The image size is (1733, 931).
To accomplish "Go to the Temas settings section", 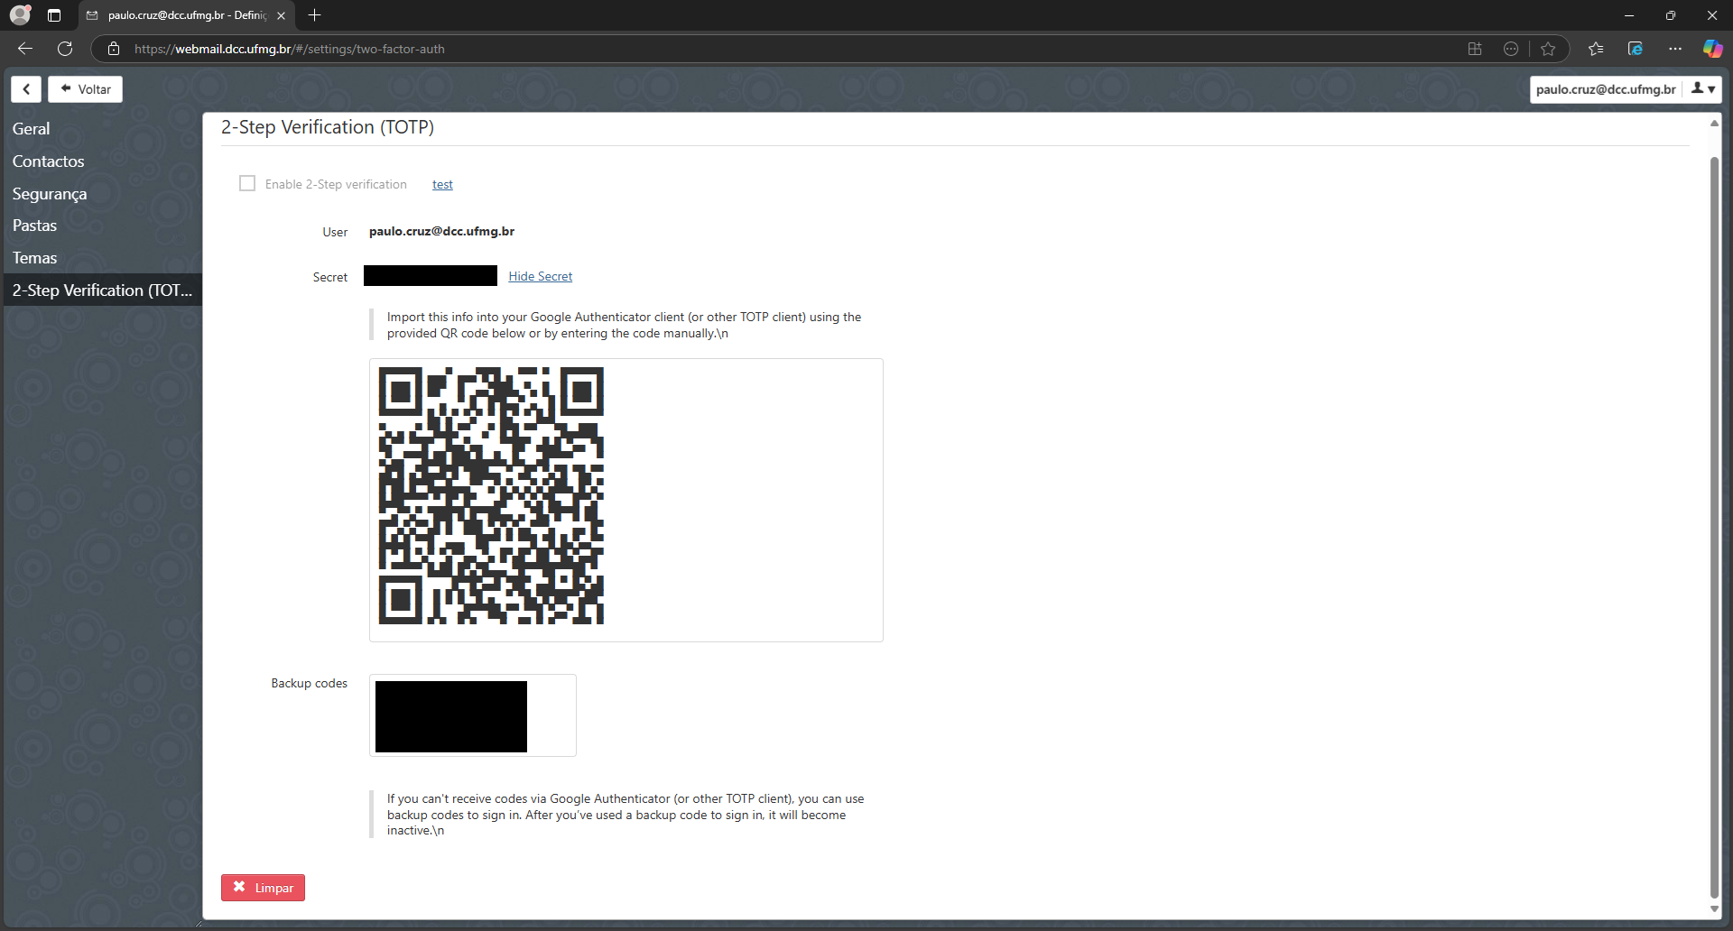I will click(x=35, y=258).
